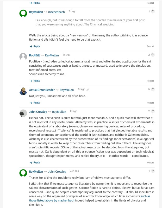
Task: Upvote John Crowley's comment
Action: 153,111
